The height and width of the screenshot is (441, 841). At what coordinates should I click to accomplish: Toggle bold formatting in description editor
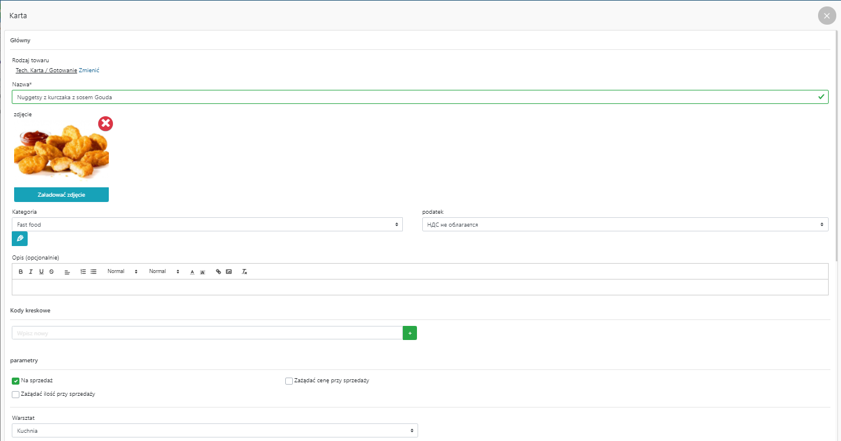coord(21,272)
